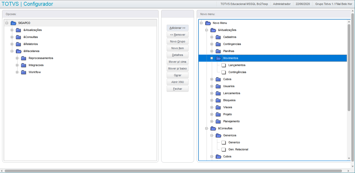Click the item icon beside Contingências
Screen dimensions: 355x173
tap(224, 72)
